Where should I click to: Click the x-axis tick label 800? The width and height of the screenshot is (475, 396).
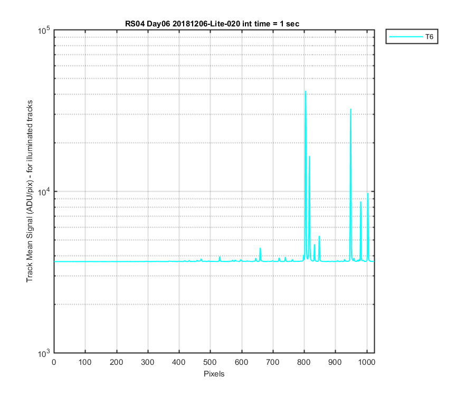[x=304, y=362]
